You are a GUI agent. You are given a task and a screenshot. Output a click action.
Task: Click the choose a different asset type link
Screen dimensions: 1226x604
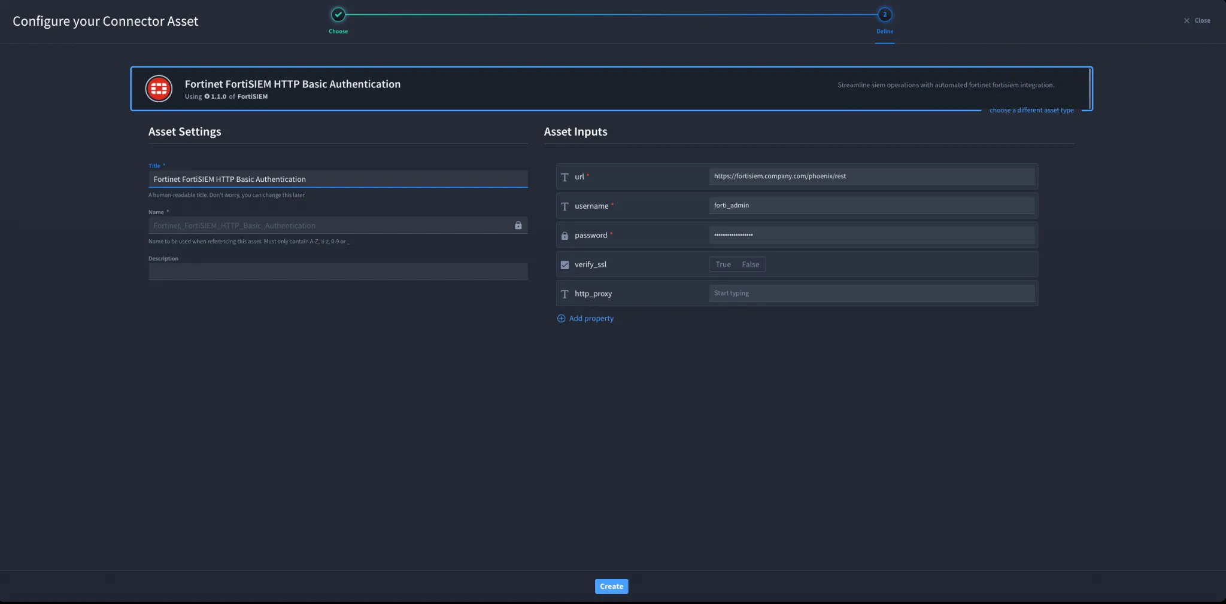(x=1031, y=110)
